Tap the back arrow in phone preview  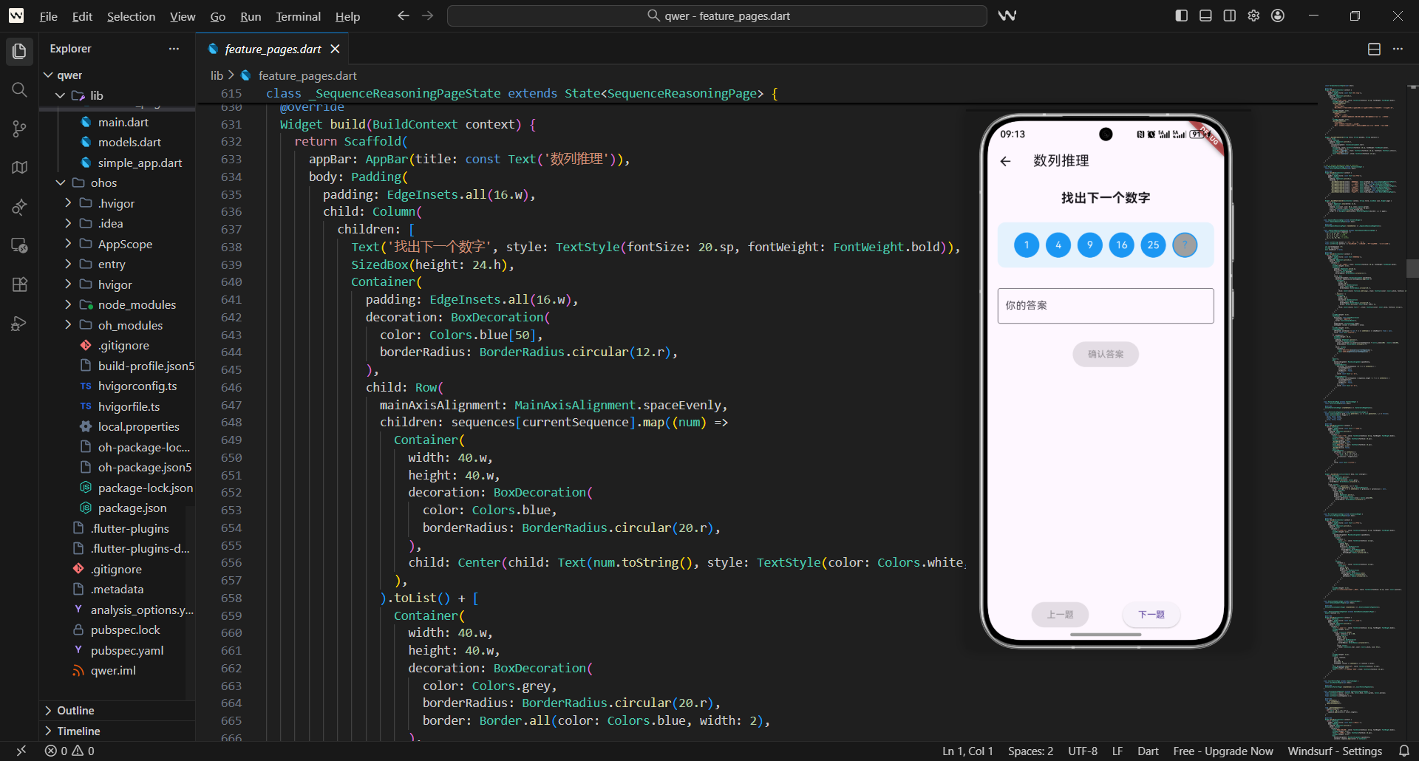(1005, 161)
